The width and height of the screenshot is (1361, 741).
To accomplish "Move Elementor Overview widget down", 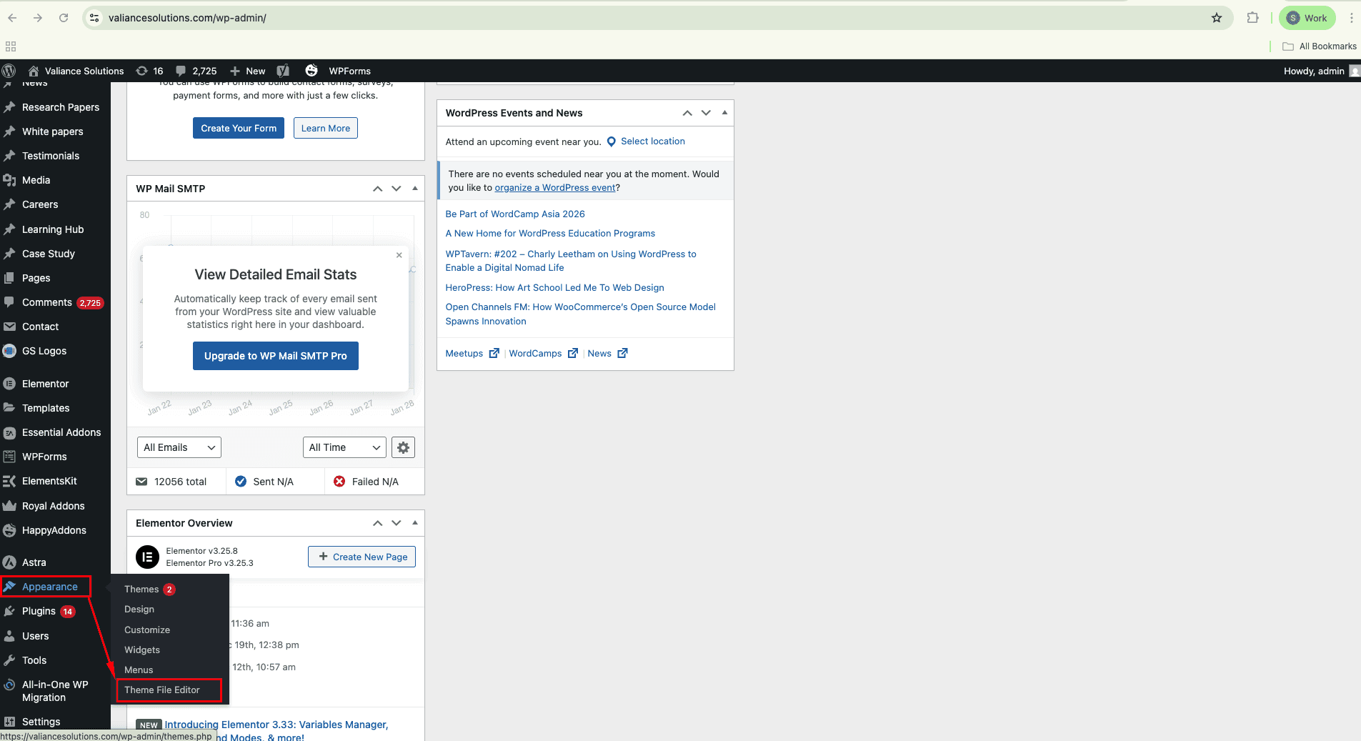I will tap(397, 523).
